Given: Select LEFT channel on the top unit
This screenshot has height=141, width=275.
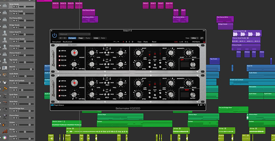Looking at the screenshot, I should pos(182,60).
